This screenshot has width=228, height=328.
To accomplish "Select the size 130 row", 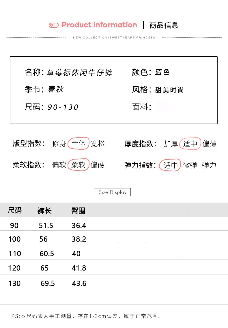I will pyautogui.click(x=14, y=283).
